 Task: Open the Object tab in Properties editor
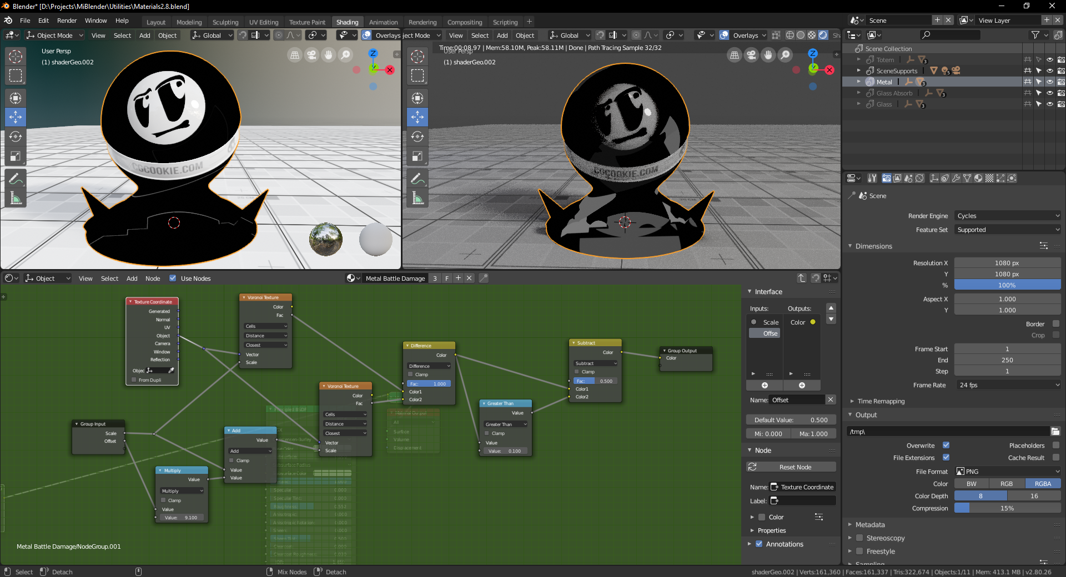pos(934,178)
